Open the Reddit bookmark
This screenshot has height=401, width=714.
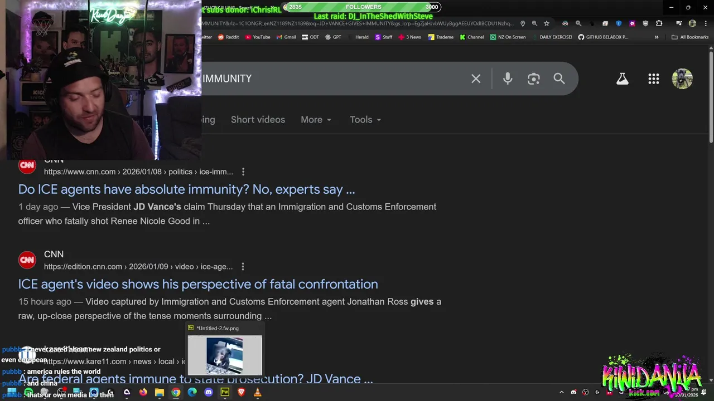tap(228, 37)
